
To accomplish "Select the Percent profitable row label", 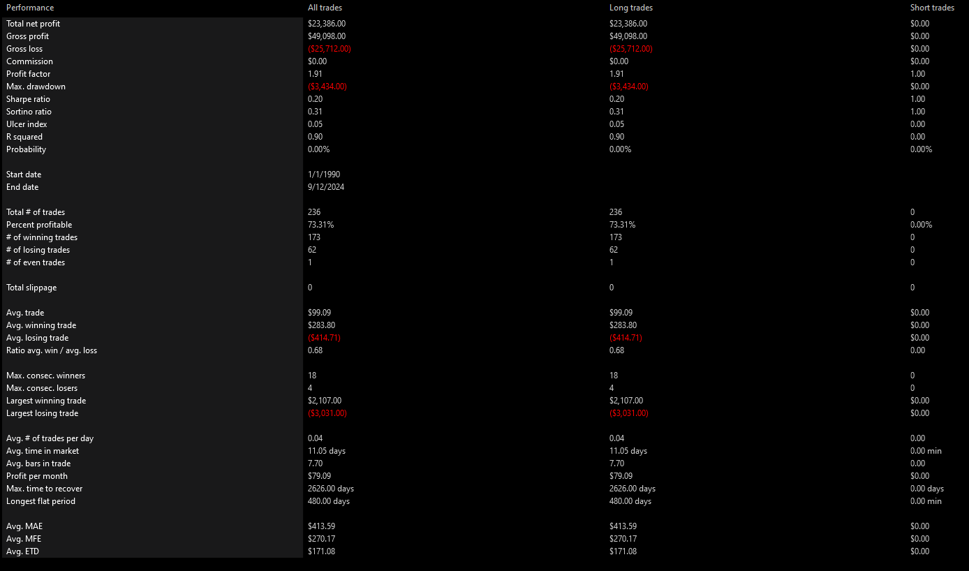I will tap(39, 225).
